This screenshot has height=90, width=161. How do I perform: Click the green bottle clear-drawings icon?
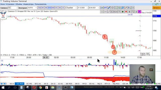(x=136, y=12)
